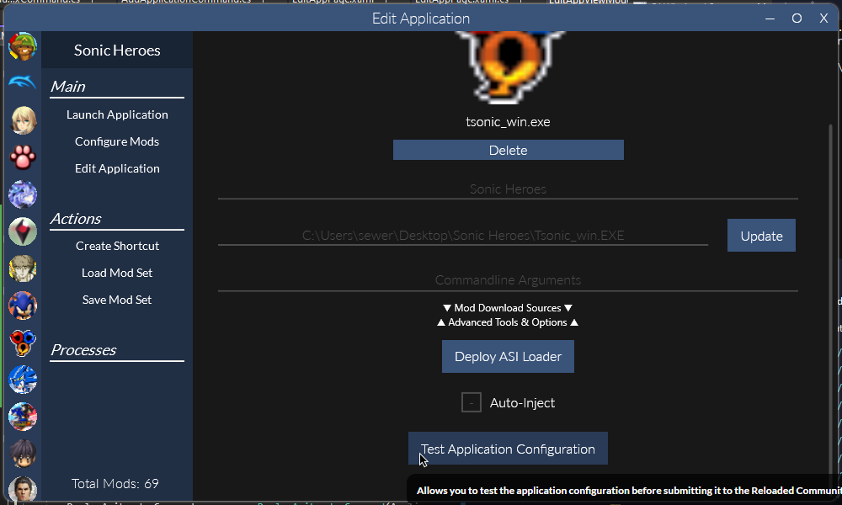Select the Sonic face on orange app icon

click(x=23, y=306)
